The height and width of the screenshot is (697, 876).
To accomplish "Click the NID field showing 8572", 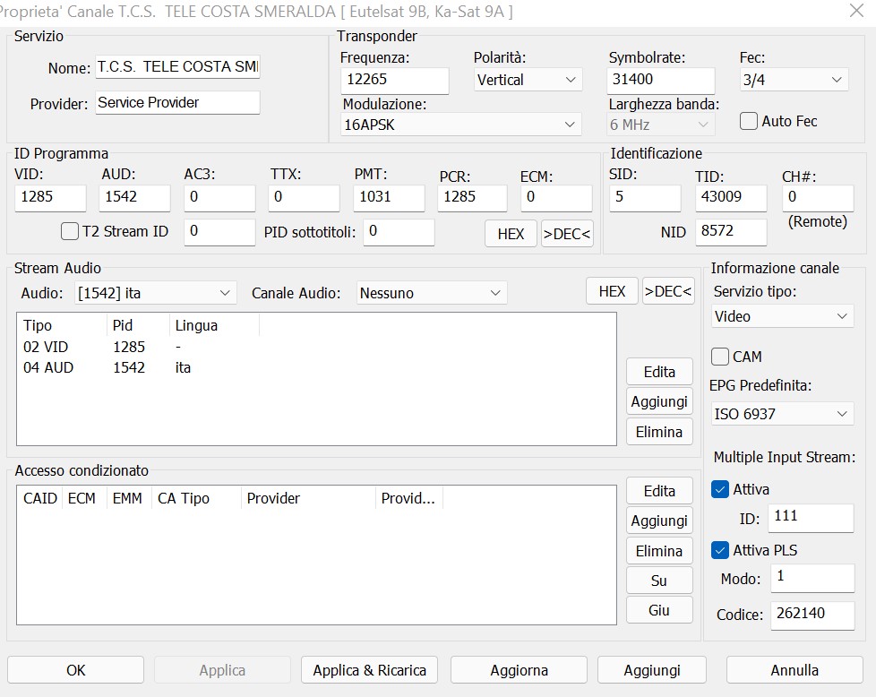I will 731,232.
